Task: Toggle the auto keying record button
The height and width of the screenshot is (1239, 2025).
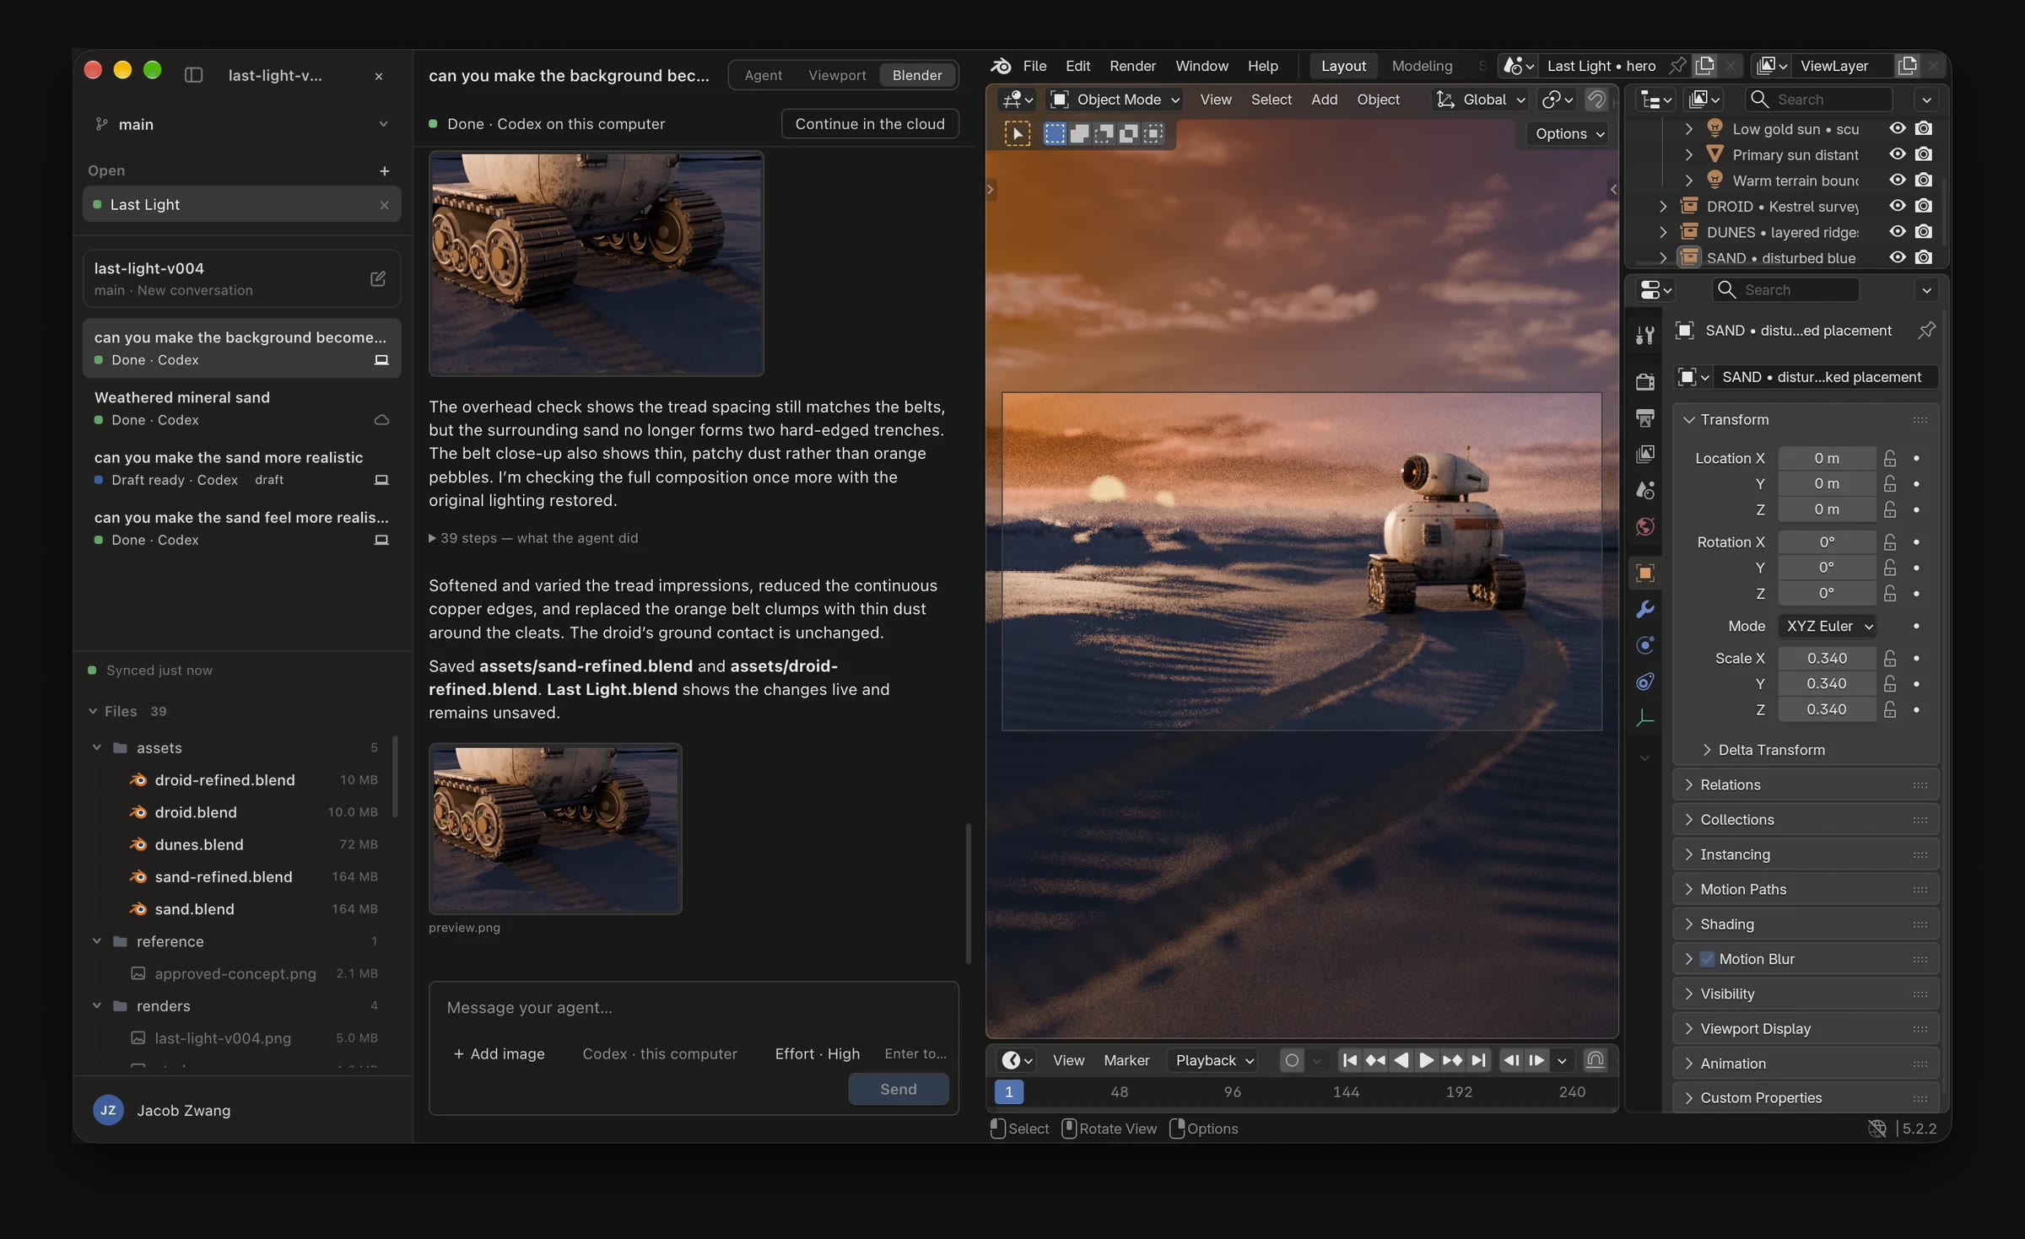Action: (1292, 1060)
